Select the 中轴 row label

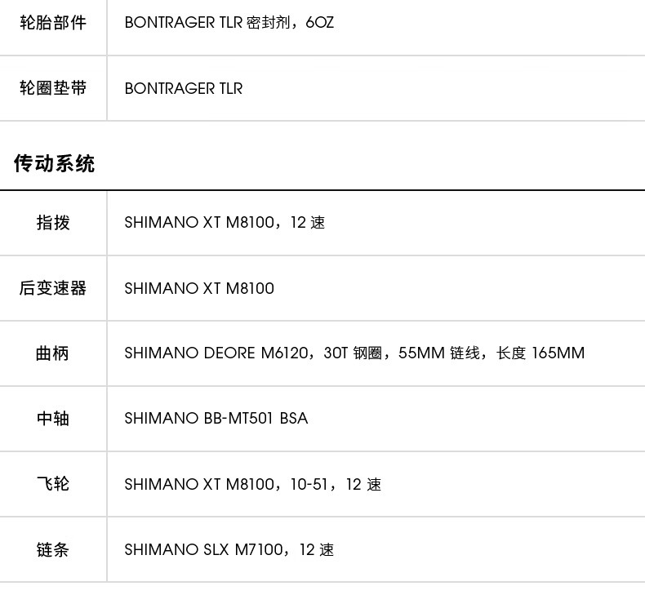[x=53, y=419]
